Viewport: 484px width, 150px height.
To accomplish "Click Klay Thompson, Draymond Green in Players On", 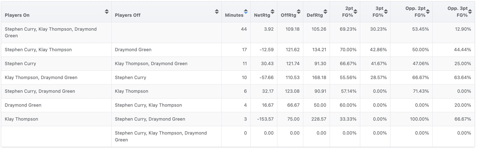I will pyautogui.click(x=41, y=78).
